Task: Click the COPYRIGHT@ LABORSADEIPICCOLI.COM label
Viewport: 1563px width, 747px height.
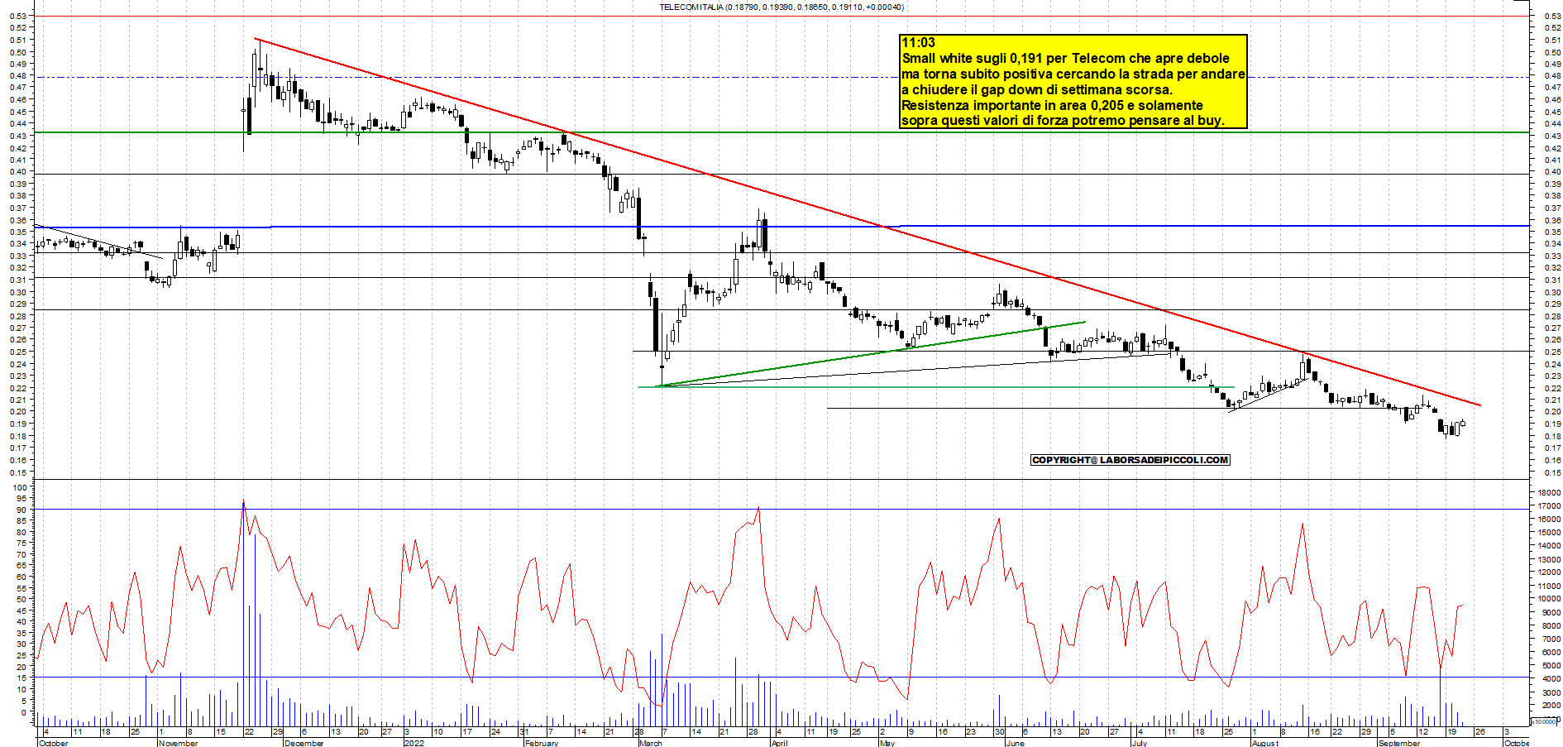Action: (1130, 460)
